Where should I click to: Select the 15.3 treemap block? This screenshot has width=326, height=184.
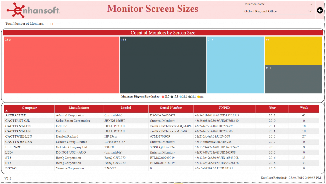[163, 65]
